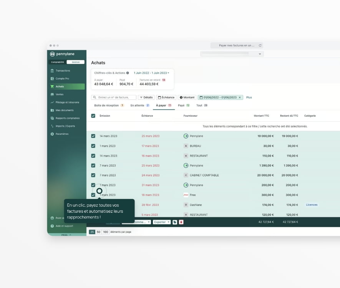Open Imports / Exports arrows icon
The width and height of the screenshot is (340, 288).
(x=52, y=126)
